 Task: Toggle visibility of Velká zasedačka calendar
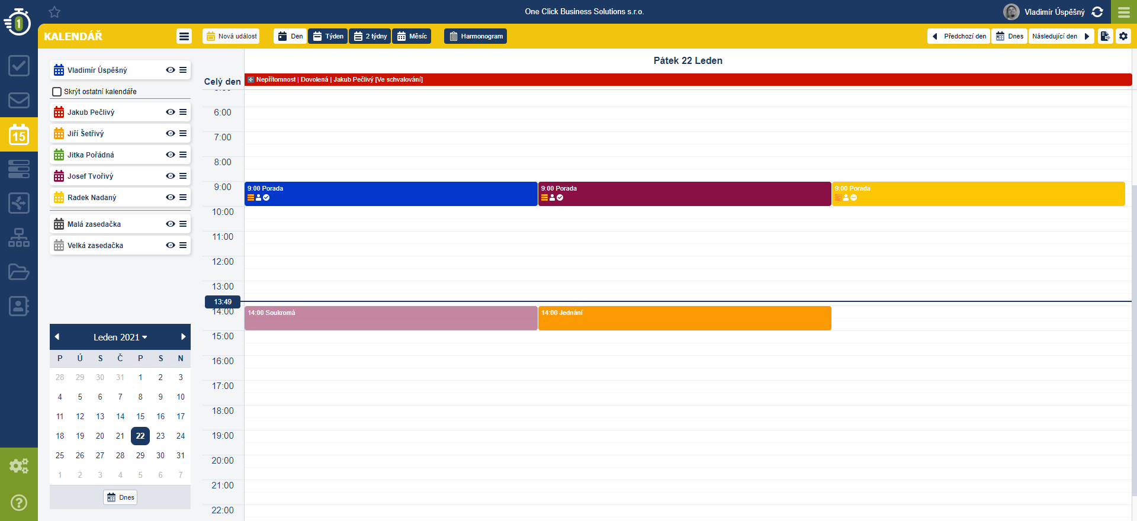(x=171, y=245)
